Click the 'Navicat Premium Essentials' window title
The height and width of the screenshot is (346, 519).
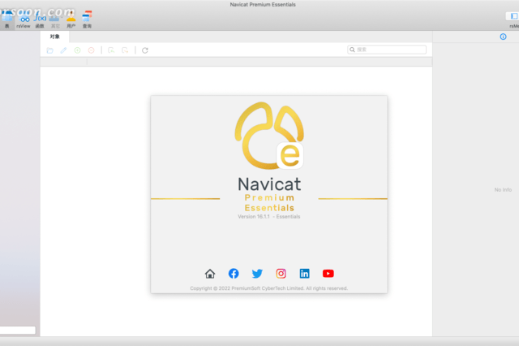point(263,5)
